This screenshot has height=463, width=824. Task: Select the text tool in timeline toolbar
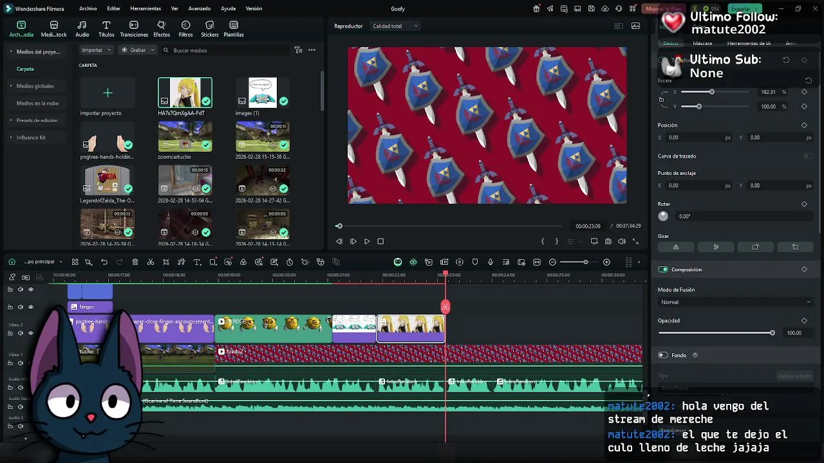(197, 262)
